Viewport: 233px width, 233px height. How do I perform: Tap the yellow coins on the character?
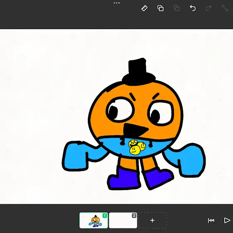(137, 147)
